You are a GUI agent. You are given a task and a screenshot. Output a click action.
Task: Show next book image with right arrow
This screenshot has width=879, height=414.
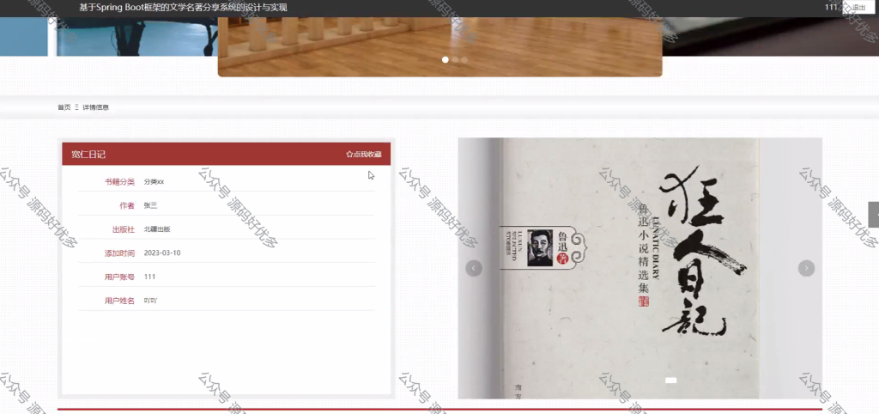pyautogui.click(x=806, y=268)
